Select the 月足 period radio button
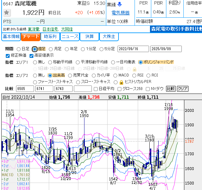This screenshot has width=202, height=190. [51, 49]
